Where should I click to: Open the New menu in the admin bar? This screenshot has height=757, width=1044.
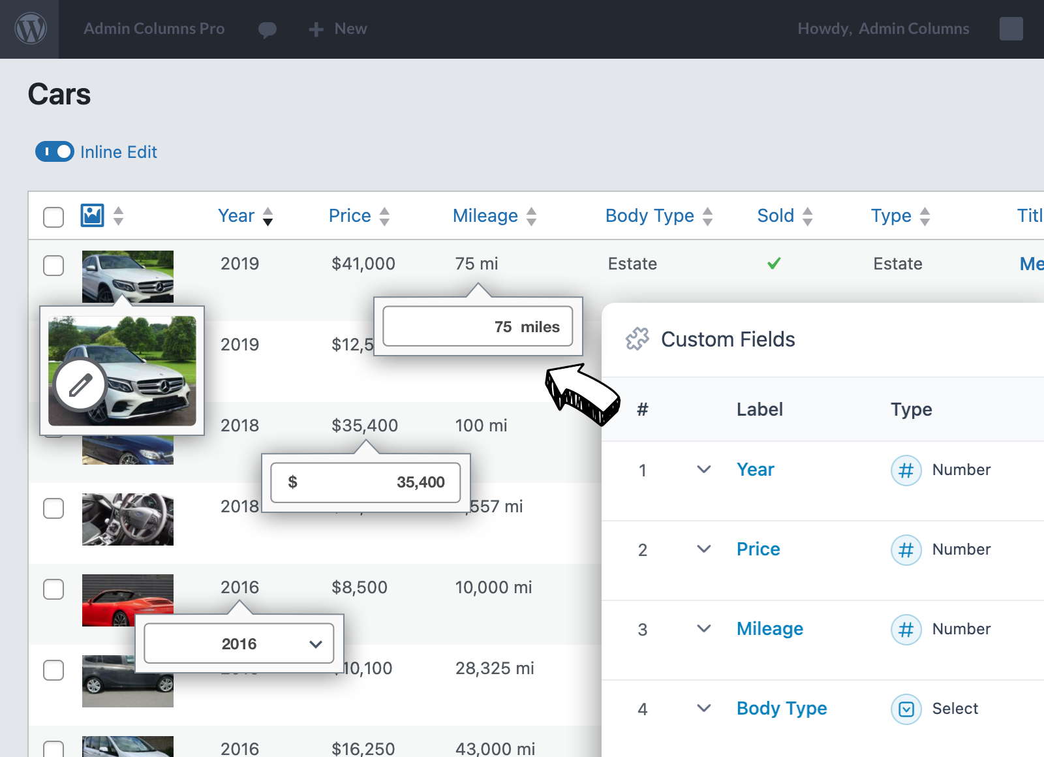point(337,29)
